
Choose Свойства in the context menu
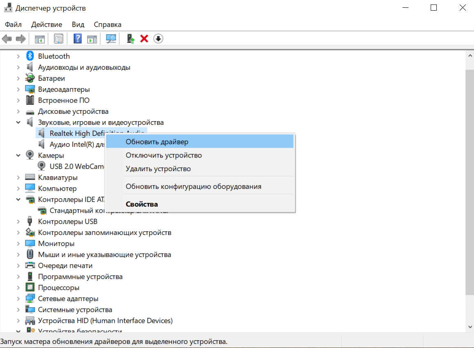(x=200, y=204)
